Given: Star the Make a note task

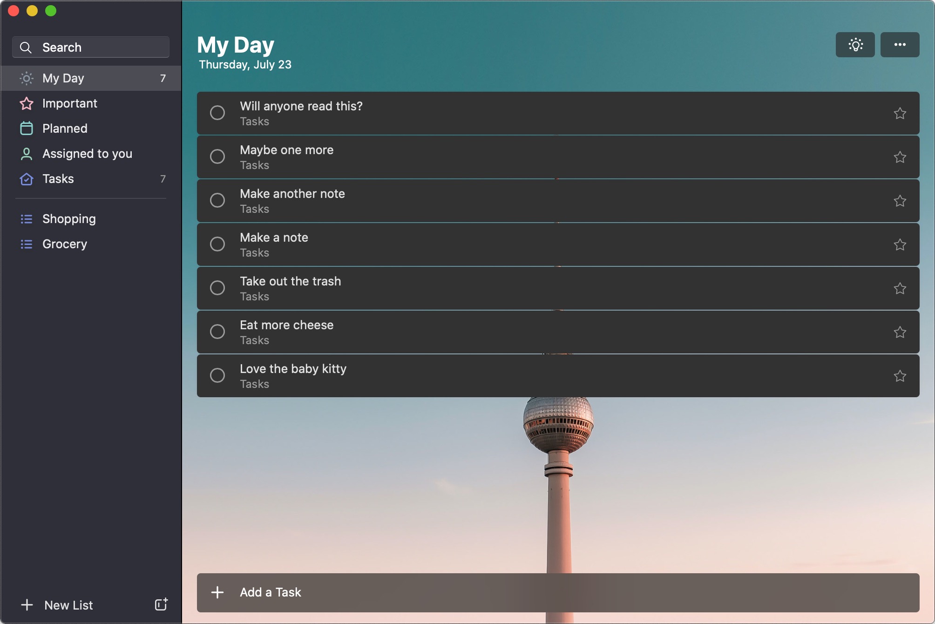Looking at the screenshot, I should click(x=900, y=244).
